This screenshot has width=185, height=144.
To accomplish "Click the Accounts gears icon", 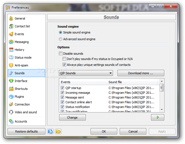I will click(x=11, y=121).
